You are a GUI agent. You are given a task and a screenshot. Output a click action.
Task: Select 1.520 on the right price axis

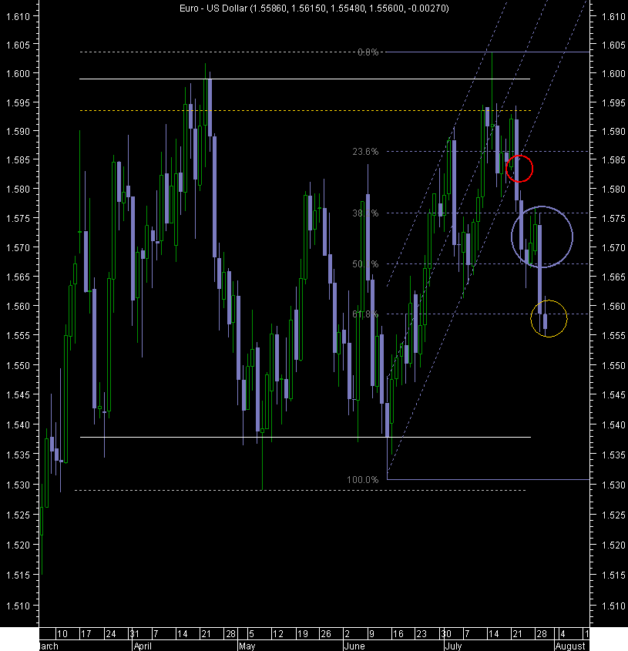[613, 545]
